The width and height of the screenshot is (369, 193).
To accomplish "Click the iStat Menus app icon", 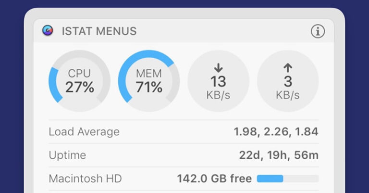I will coord(47,31).
